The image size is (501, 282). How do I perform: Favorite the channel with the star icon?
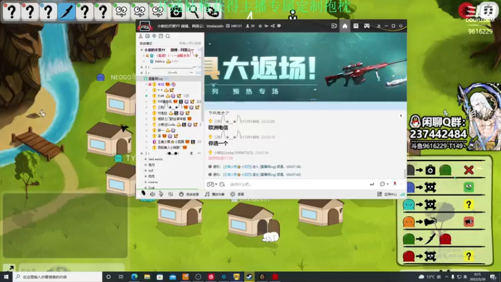(x=260, y=26)
